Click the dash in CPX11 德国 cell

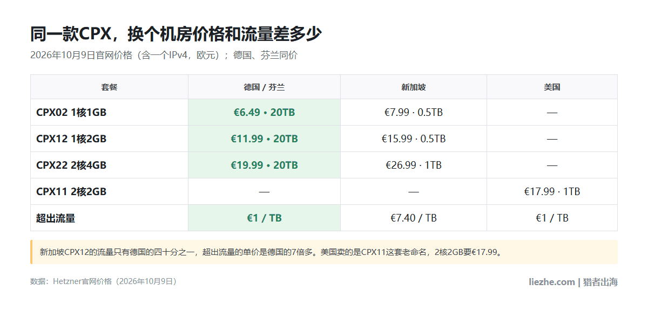[264, 192]
